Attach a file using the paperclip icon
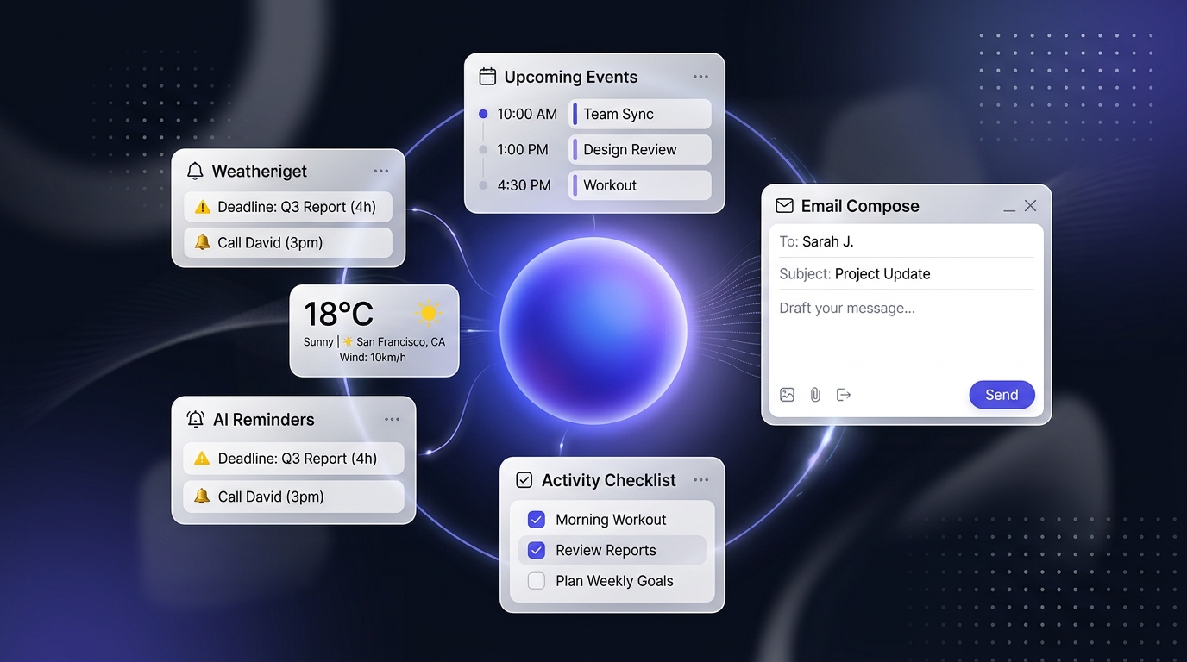 (815, 394)
